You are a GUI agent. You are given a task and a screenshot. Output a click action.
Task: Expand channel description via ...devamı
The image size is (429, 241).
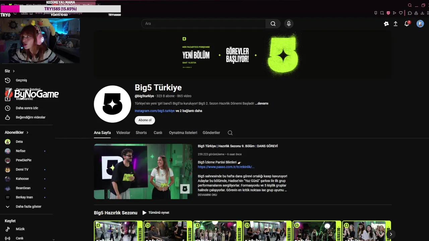[x=261, y=103]
